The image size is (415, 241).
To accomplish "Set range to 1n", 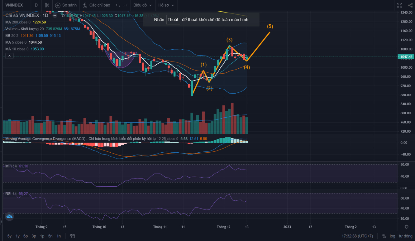I will (x=59, y=236).
